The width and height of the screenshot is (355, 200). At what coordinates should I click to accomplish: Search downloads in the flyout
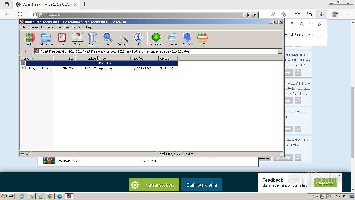click(x=302, y=24)
